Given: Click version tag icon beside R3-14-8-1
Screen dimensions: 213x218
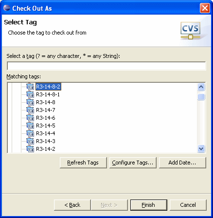Looking at the screenshot, I should pyautogui.click(x=30, y=94).
